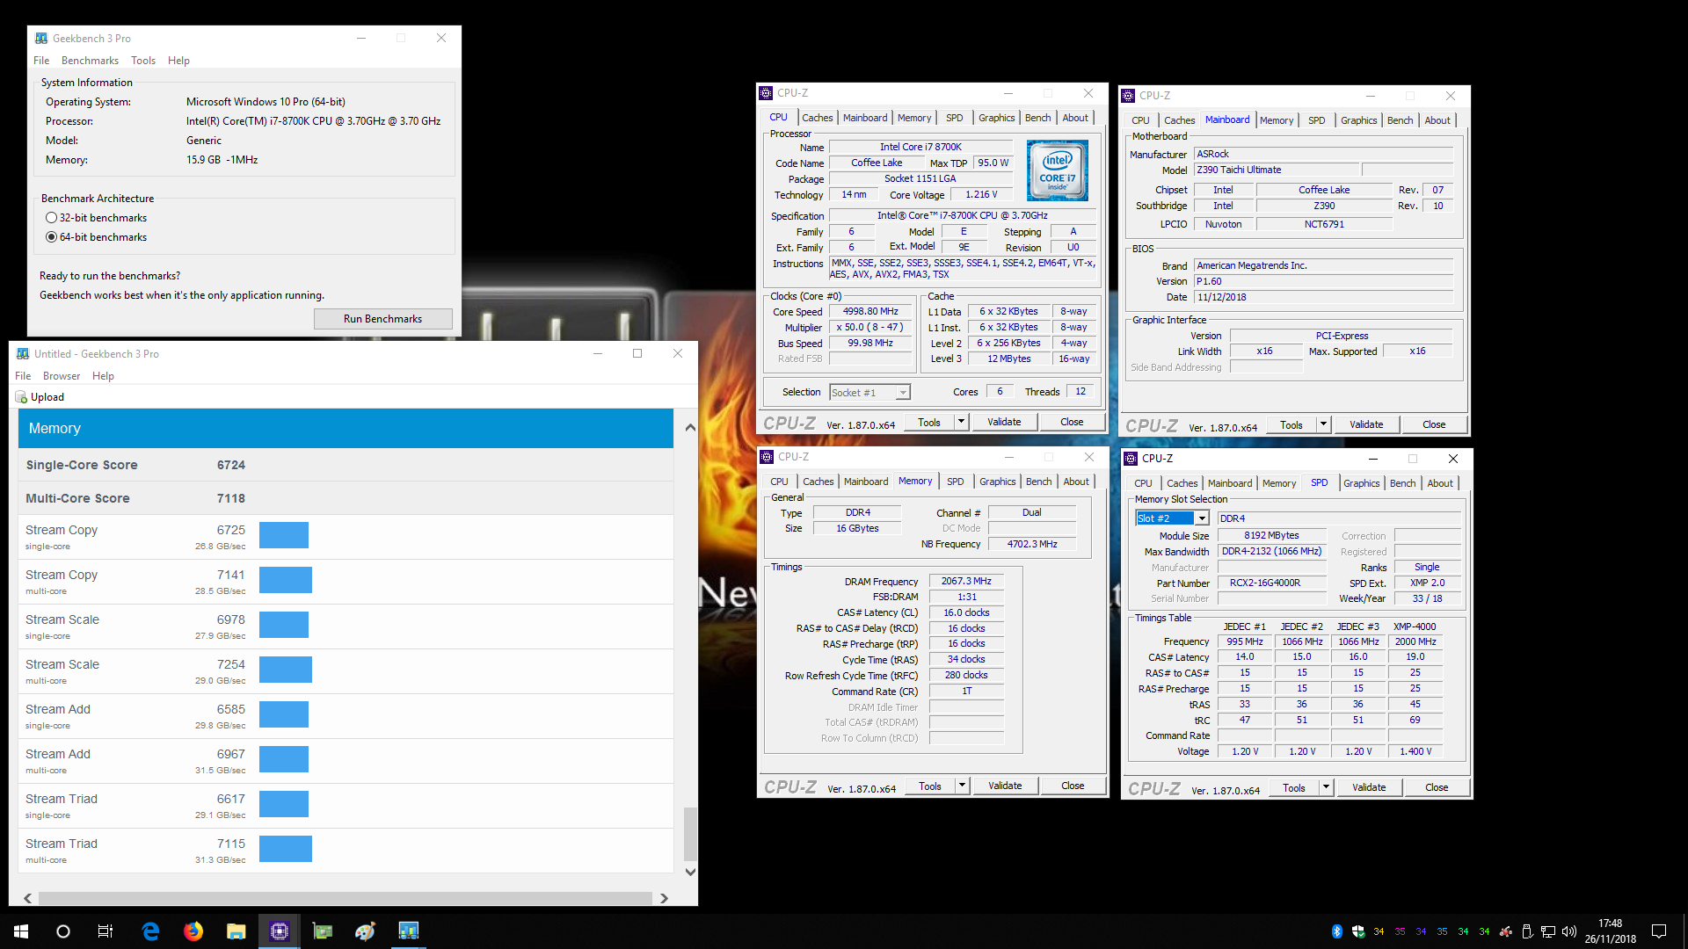Screen dimensions: 1688x949
Task: Open Graphics tab in the SPD window
Action: (x=1361, y=483)
